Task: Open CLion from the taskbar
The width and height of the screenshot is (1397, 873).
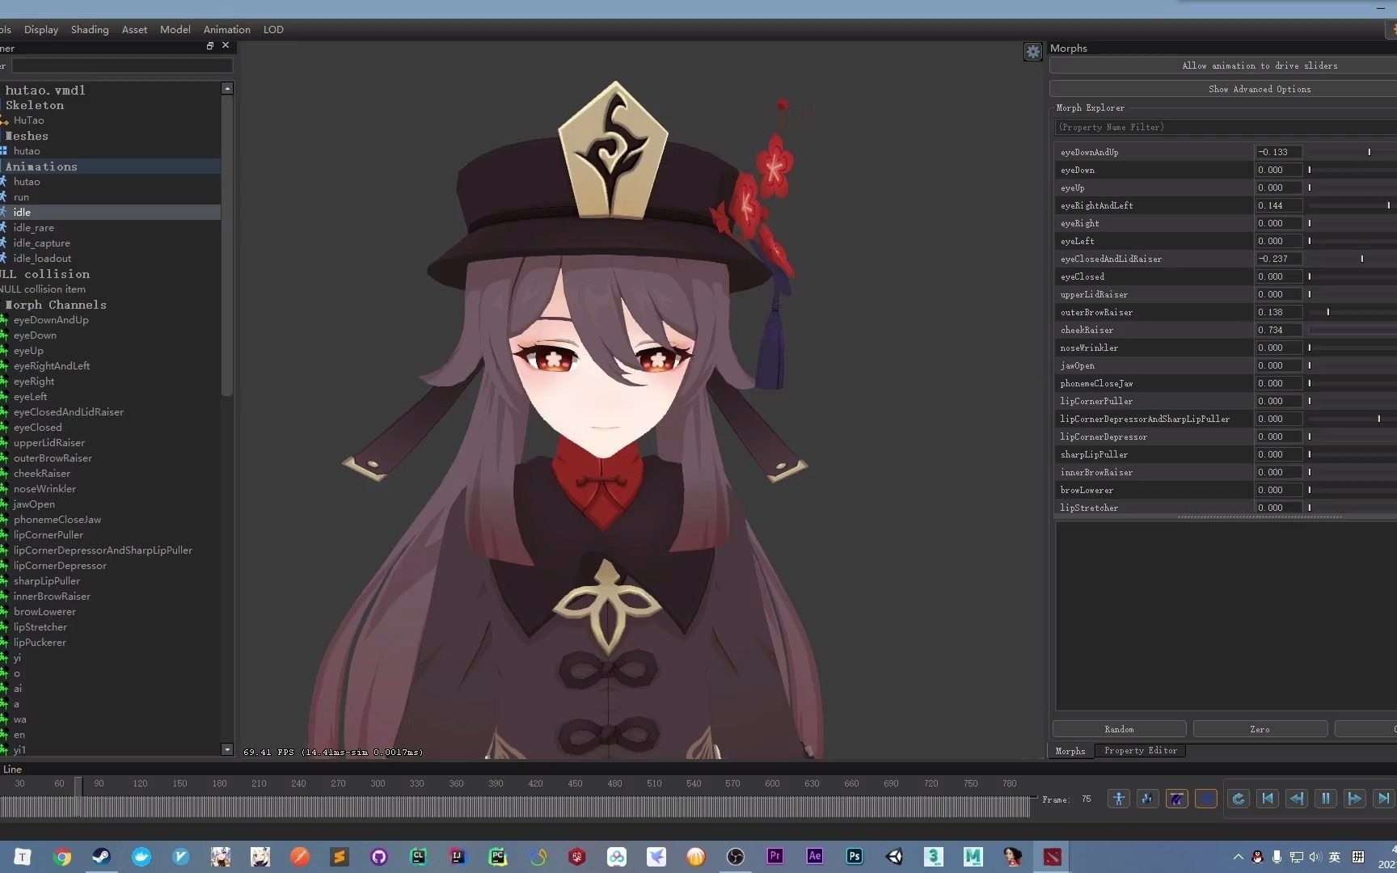Action: [x=419, y=857]
